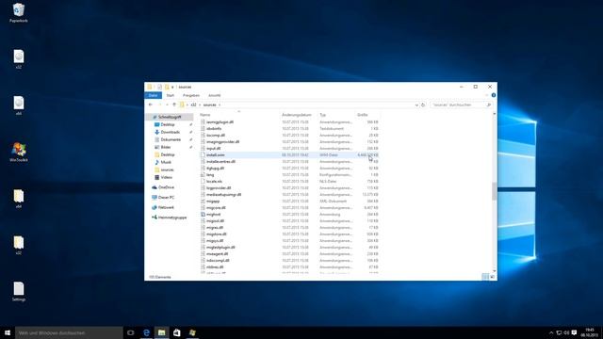603x339 pixels.
Task: Go up one folder level
Action: (x=174, y=105)
